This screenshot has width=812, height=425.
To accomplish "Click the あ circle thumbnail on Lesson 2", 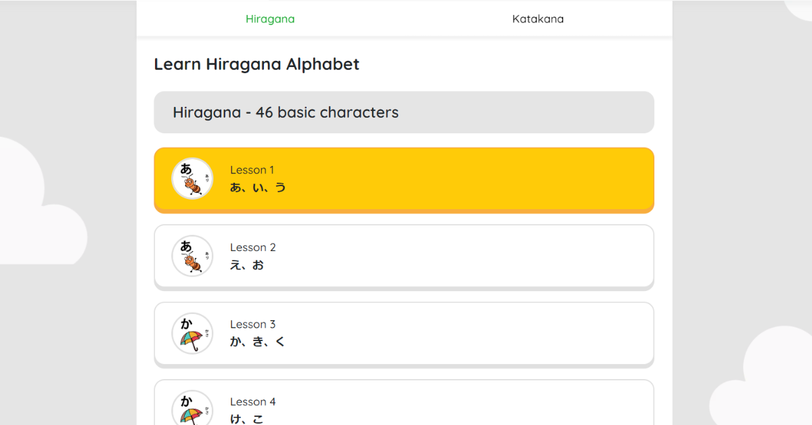I will [x=192, y=256].
